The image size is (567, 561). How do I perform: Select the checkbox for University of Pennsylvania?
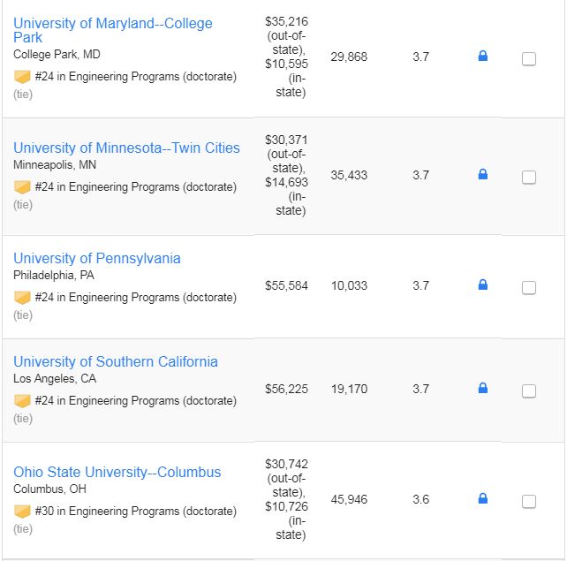[529, 287]
